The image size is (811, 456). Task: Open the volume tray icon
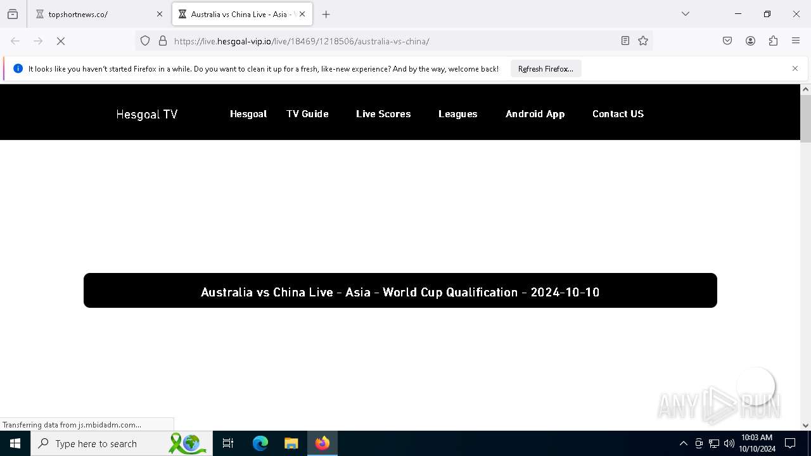point(729,443)
